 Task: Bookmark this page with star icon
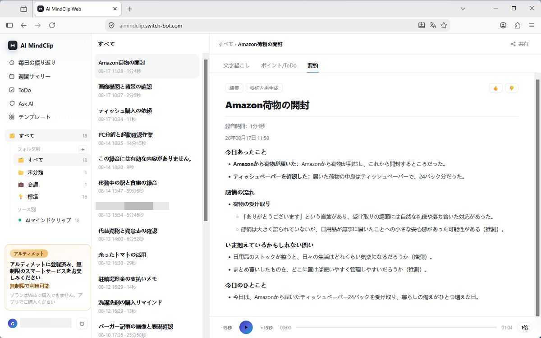(444, 25)
